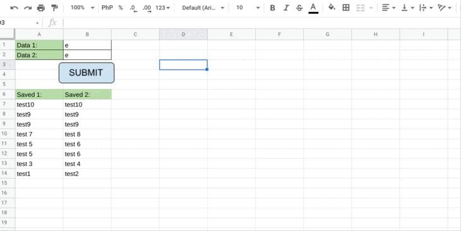Click the select-all corner box
Viewport: 461px width, 231px height.
point(8,34)
